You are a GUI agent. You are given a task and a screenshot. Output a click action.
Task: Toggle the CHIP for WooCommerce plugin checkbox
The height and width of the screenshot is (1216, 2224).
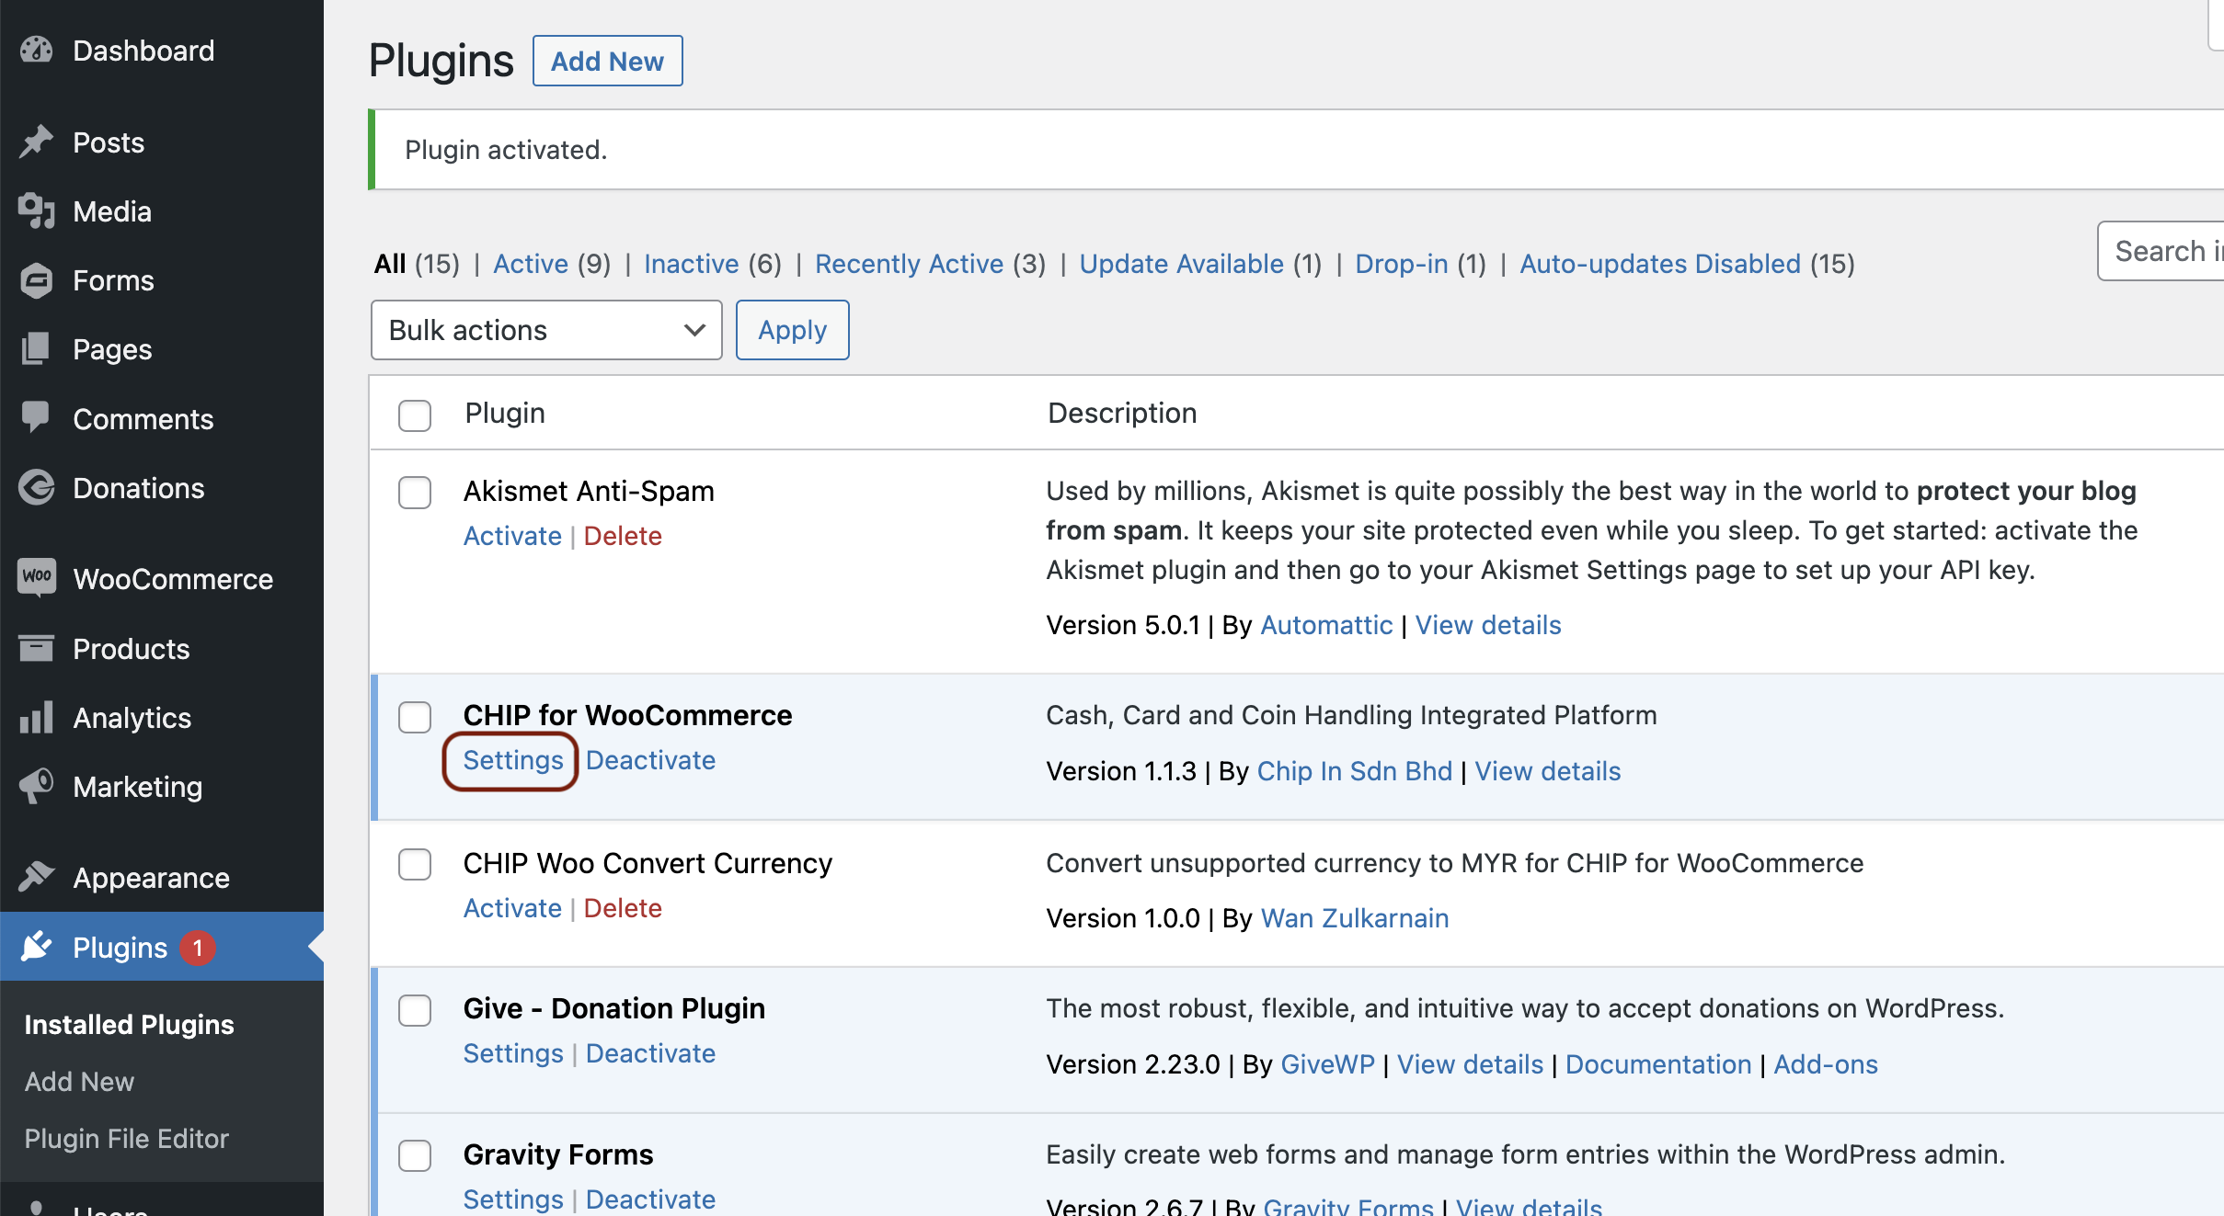click(x=415, y=716)
